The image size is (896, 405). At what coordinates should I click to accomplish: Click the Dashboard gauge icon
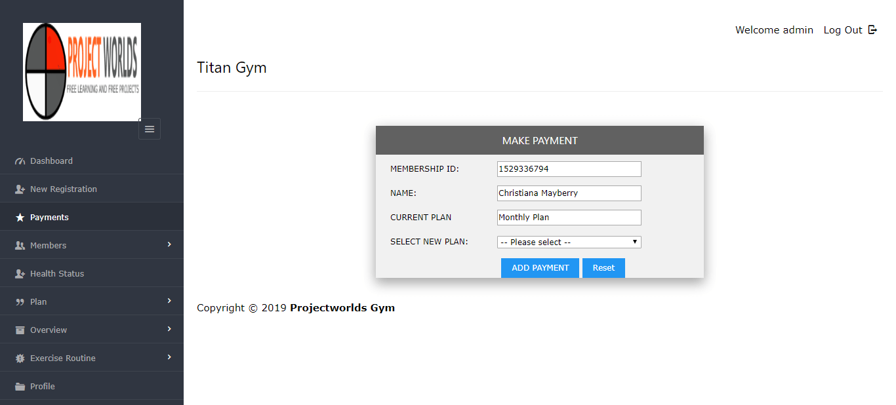pyautogui.click(x=20, y=161)
